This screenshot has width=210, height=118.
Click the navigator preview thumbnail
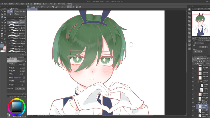point(201,23)
